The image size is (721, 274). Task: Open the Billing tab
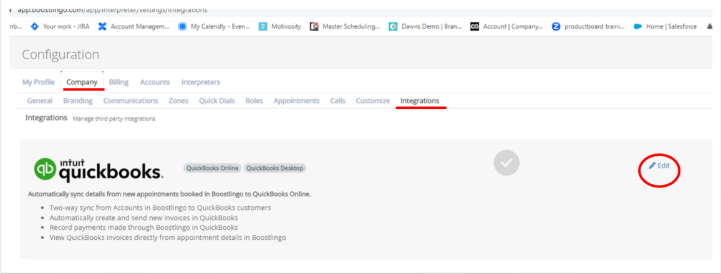coord(119,82)
